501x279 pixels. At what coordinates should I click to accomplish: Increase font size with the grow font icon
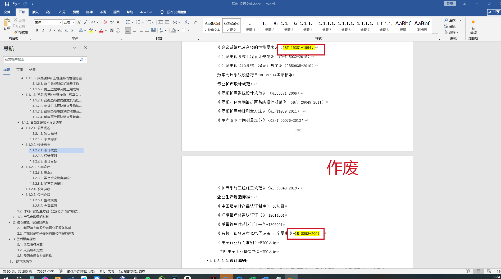(79, 22)
